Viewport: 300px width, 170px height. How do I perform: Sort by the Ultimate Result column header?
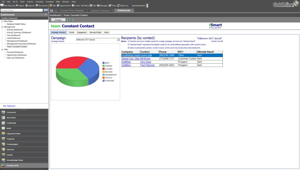click(x=209, y=52)
